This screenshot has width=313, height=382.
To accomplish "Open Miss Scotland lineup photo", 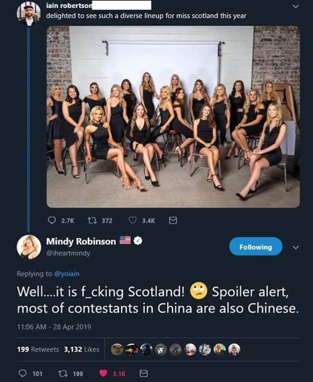I will pos(173,117).
